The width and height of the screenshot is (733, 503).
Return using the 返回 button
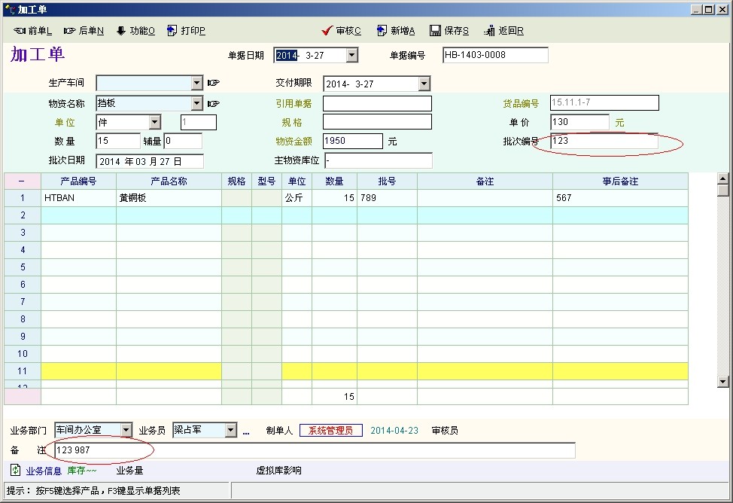click(x=503, y=31)
